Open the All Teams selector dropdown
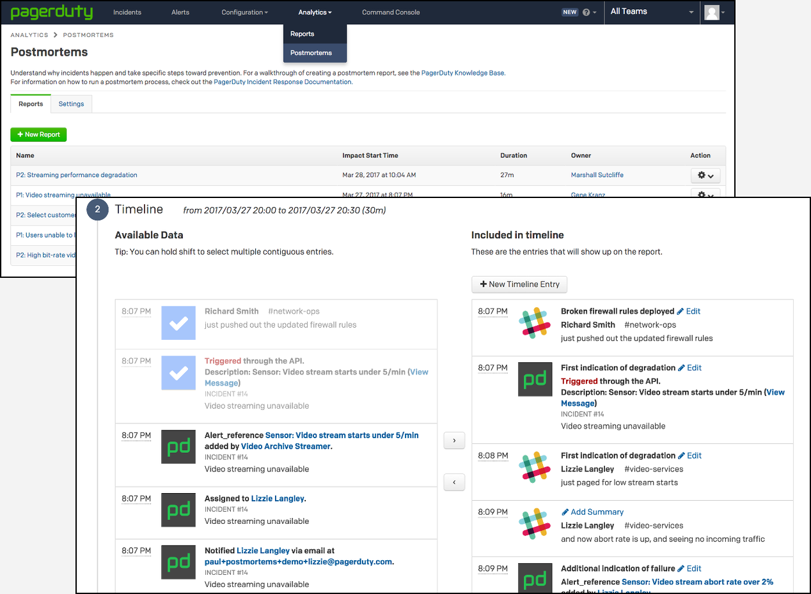This screenshot has width=811, height=594. tap(652, 11)
